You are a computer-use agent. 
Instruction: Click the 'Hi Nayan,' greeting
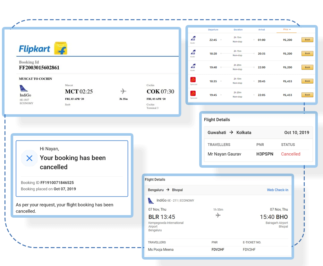[49, 149]
